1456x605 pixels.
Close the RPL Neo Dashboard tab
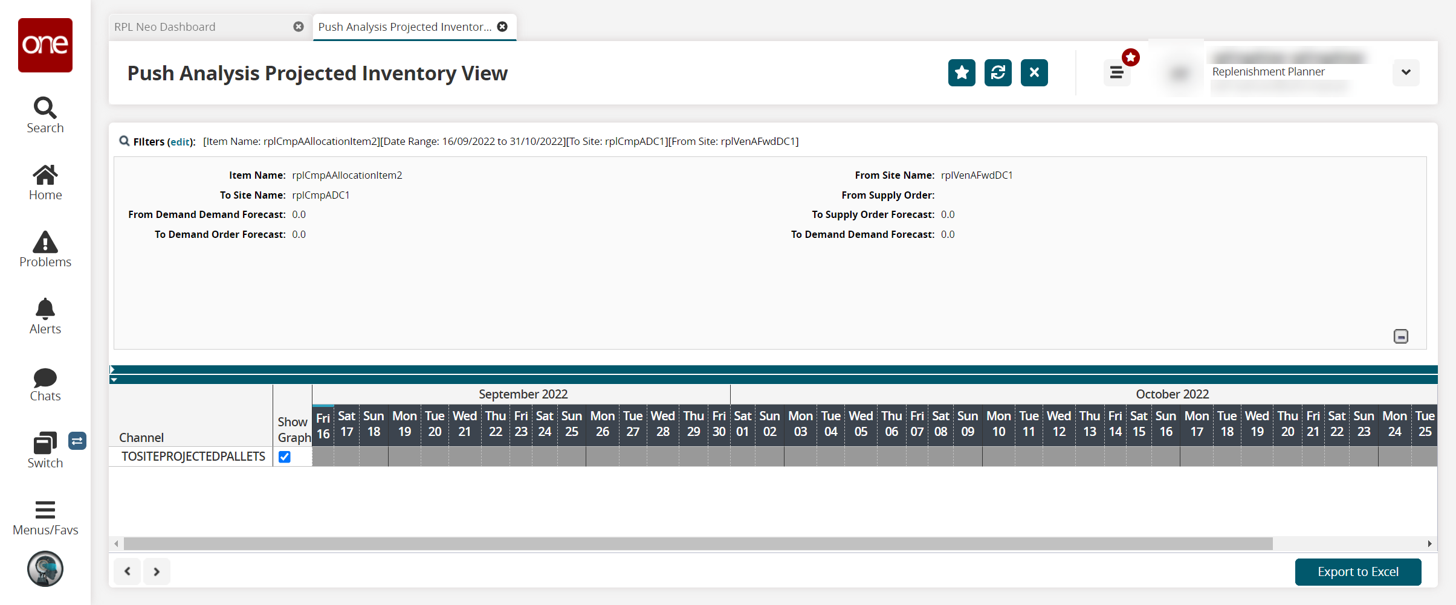[299, 27]
